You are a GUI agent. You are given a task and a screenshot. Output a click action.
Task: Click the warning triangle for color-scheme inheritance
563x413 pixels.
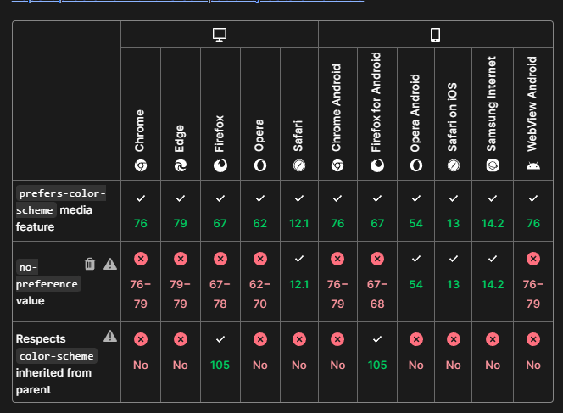pos(110,336)
